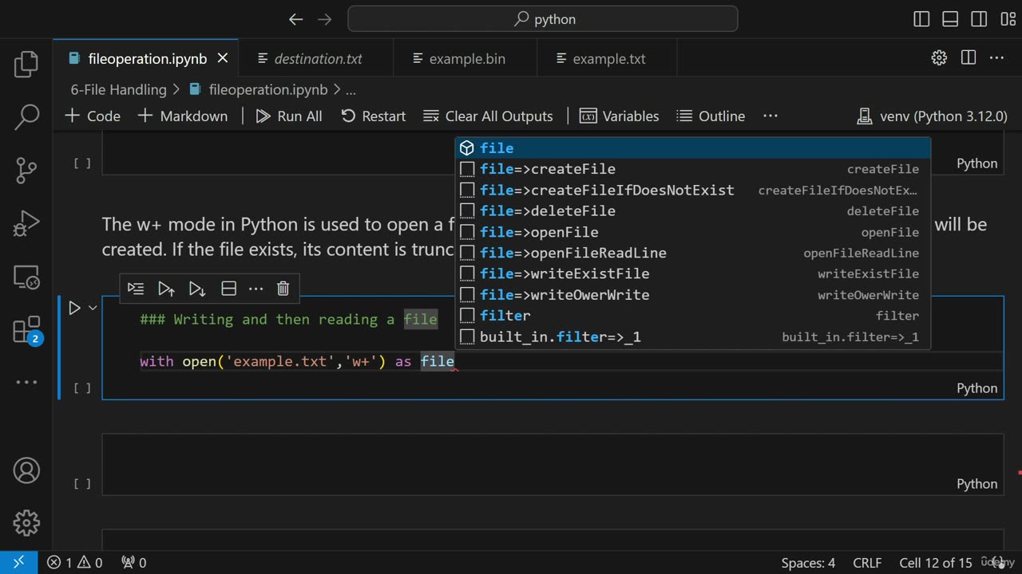Open the Accounts menu
The height and width of the screenshot is (574, 1022).
click(26, 470)
